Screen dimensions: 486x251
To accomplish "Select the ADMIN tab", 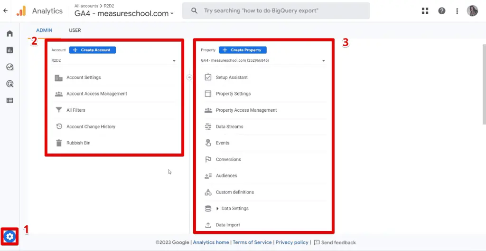I will 44,30.
